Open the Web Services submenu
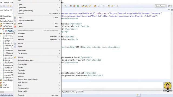 37,82
